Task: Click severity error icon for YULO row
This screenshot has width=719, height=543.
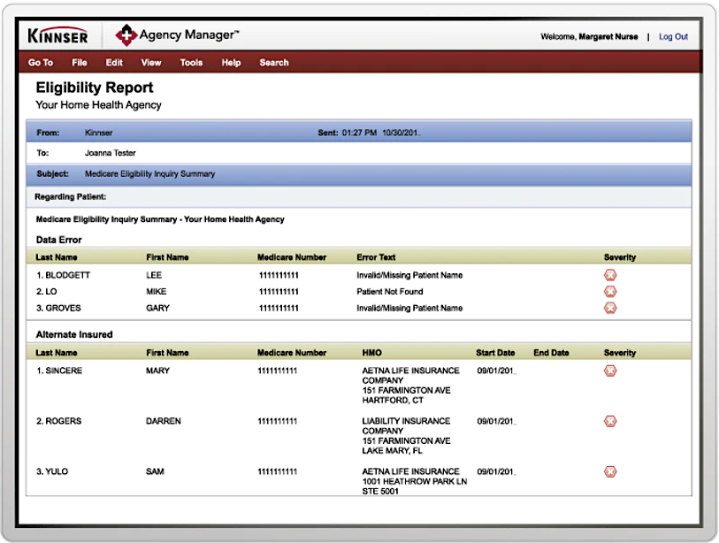Action: pos(610,471)
